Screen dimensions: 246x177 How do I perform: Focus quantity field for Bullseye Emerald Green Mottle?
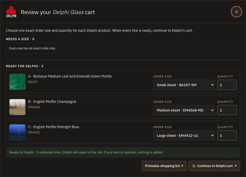coord(227,85)
